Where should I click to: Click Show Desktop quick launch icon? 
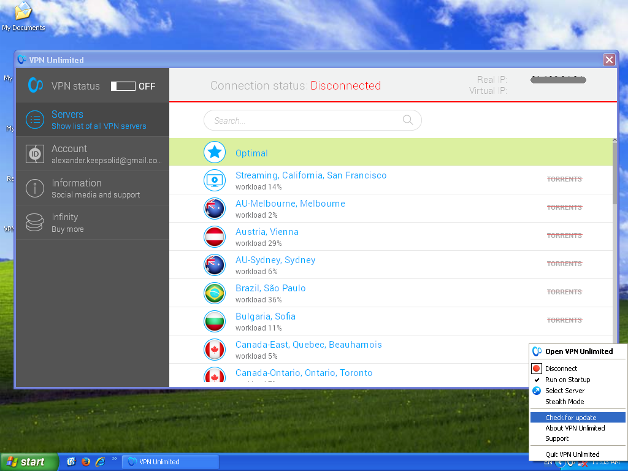(71, 462)
